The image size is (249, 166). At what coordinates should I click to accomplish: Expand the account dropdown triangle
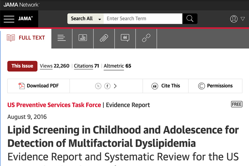tap(243, 19)
